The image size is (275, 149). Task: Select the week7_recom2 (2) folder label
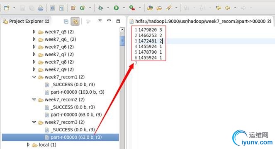pyautogui.click(x=65, y=99)
